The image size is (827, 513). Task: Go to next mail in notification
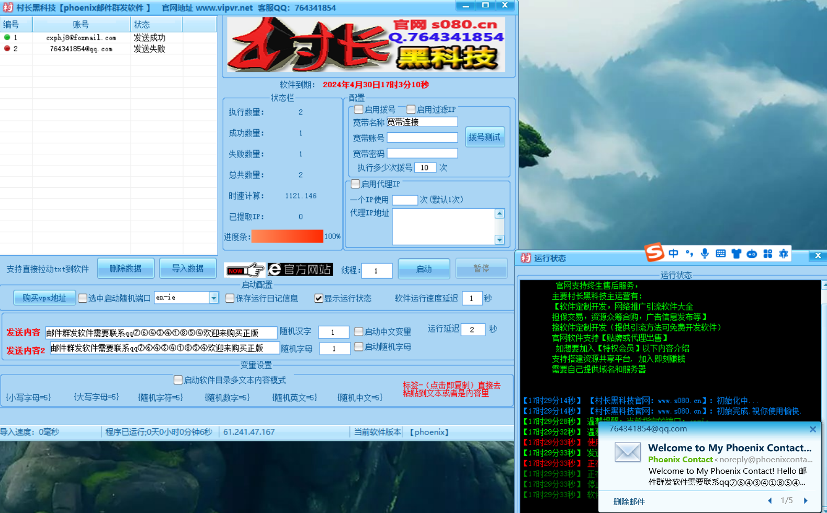(x=806, y=500)
